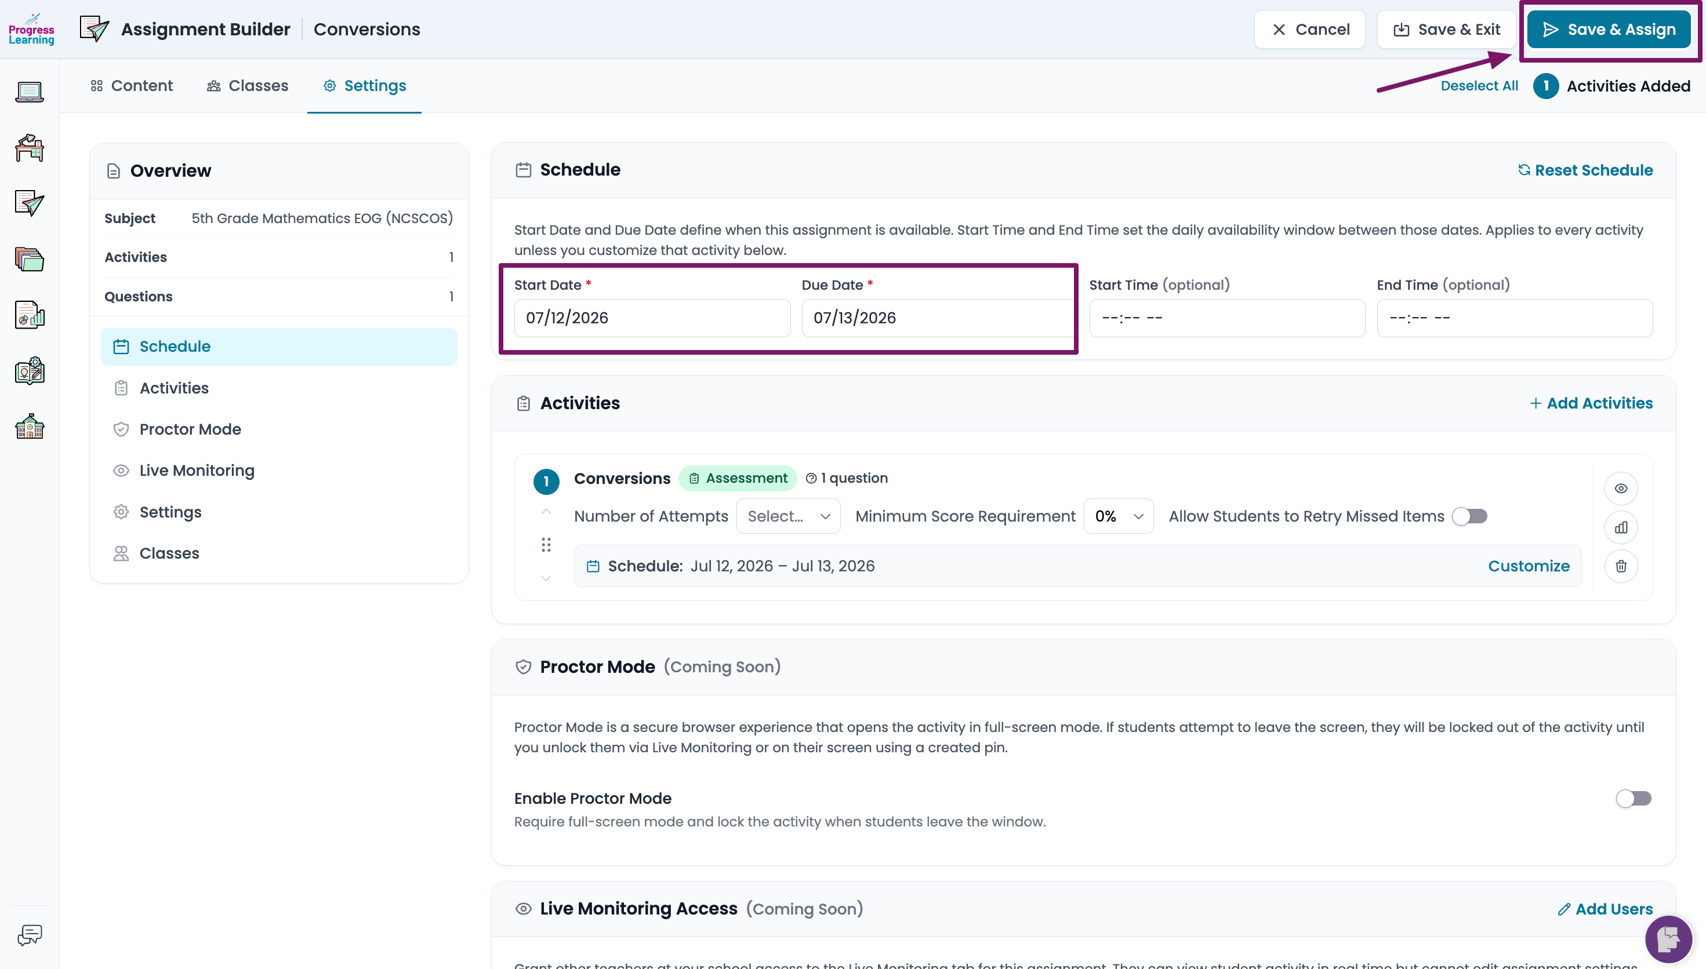The height and width of the screenshot is (969, 1706).
Task: Click the calendar icon beside Schedule heading
Action: pos(524,170)
